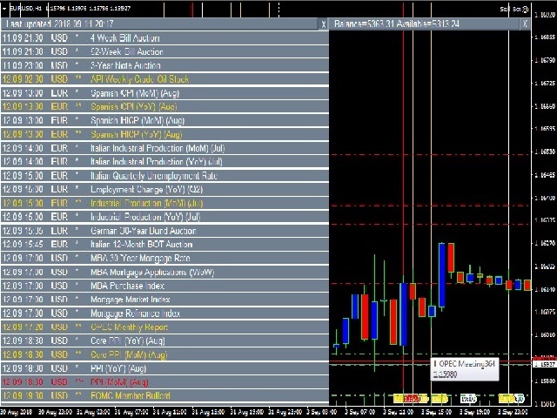Select the 'Spanish HICP (MoM) (Aug)' row
The width and height of the screenshot is (557, 418).
(x=164, y=120)
